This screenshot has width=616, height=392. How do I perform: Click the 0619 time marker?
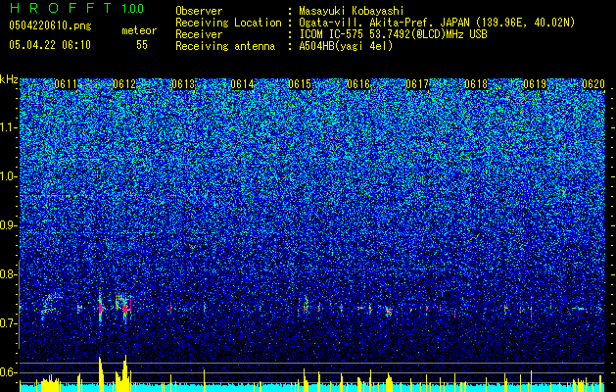(535, 84)
